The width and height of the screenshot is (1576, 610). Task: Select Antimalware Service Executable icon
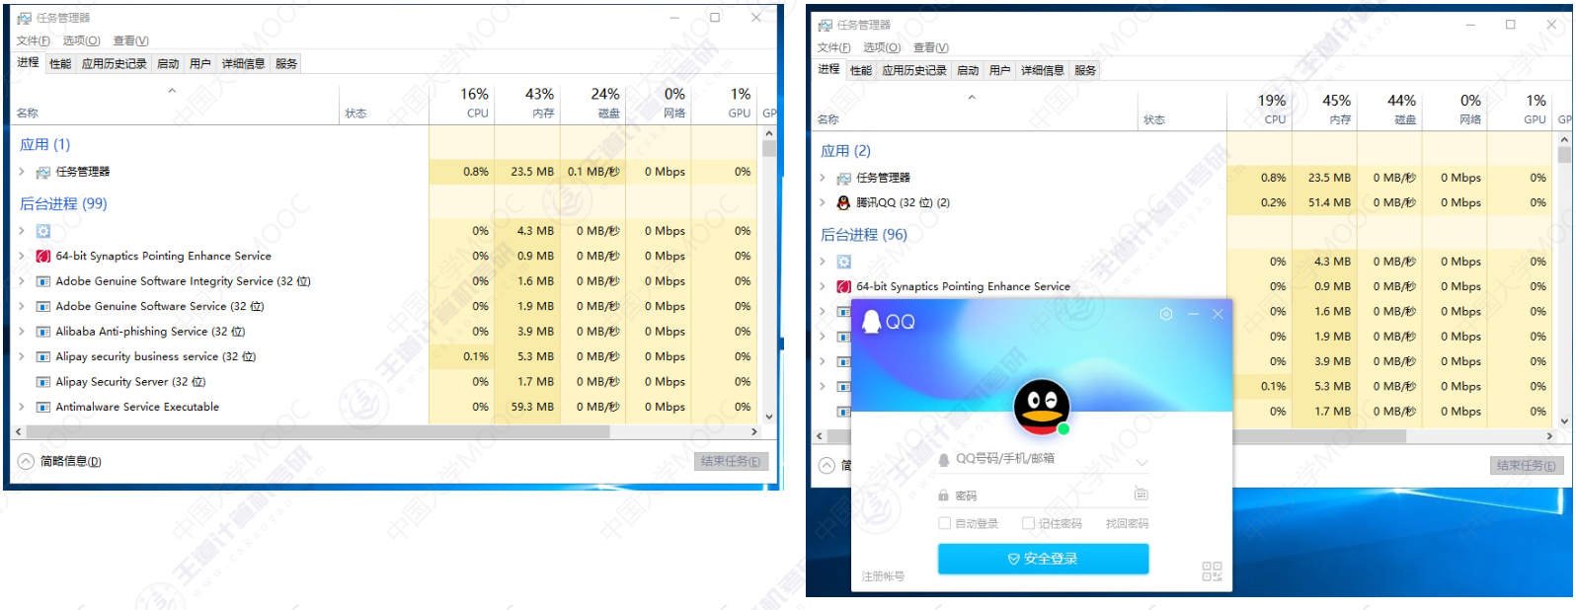43,407
